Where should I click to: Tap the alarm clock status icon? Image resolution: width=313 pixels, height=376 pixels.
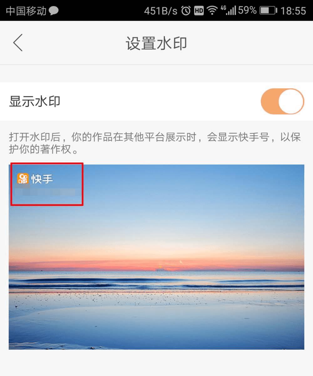tap(186, 11)
